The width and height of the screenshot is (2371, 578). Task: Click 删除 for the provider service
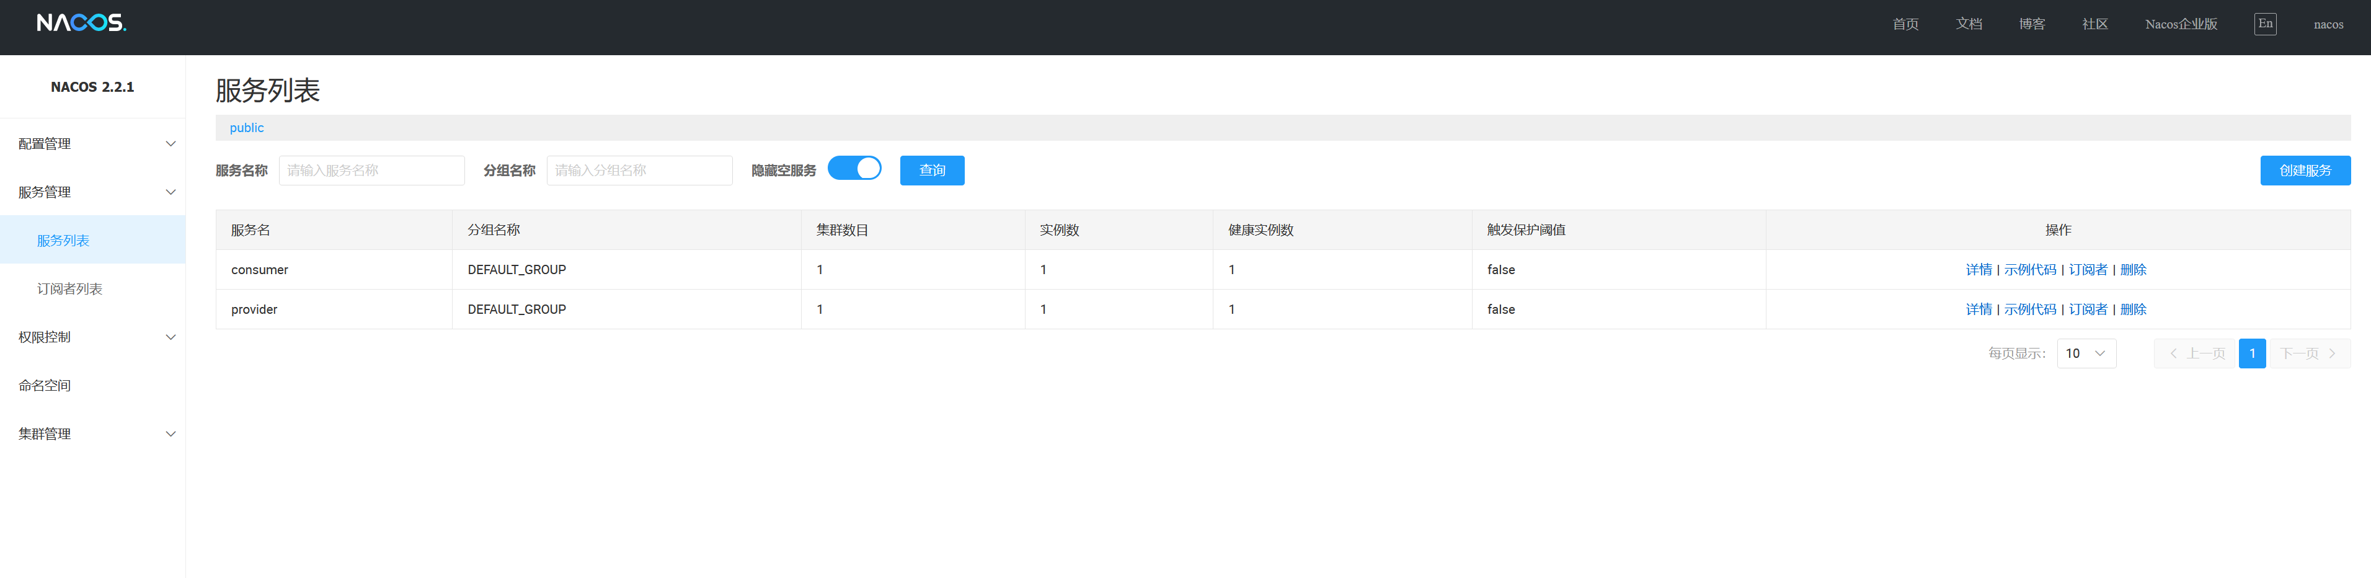pos(2133,309)
